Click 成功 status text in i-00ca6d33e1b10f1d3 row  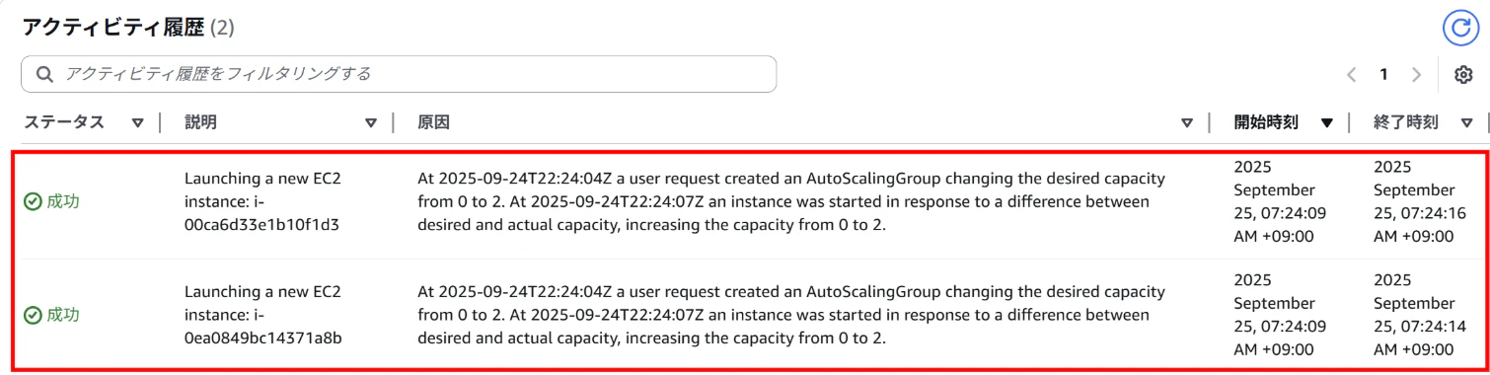click(x=63, y=201)
